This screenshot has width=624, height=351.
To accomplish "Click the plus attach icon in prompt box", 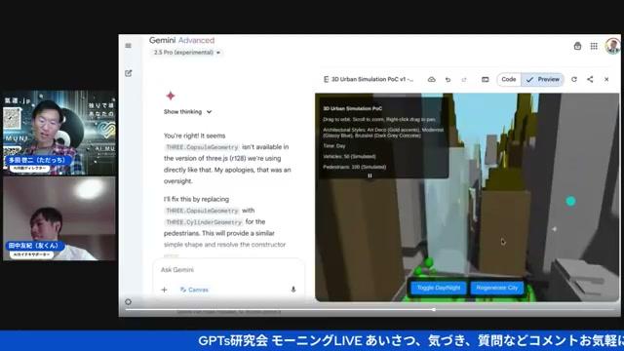I will click(x=164, y=290).
